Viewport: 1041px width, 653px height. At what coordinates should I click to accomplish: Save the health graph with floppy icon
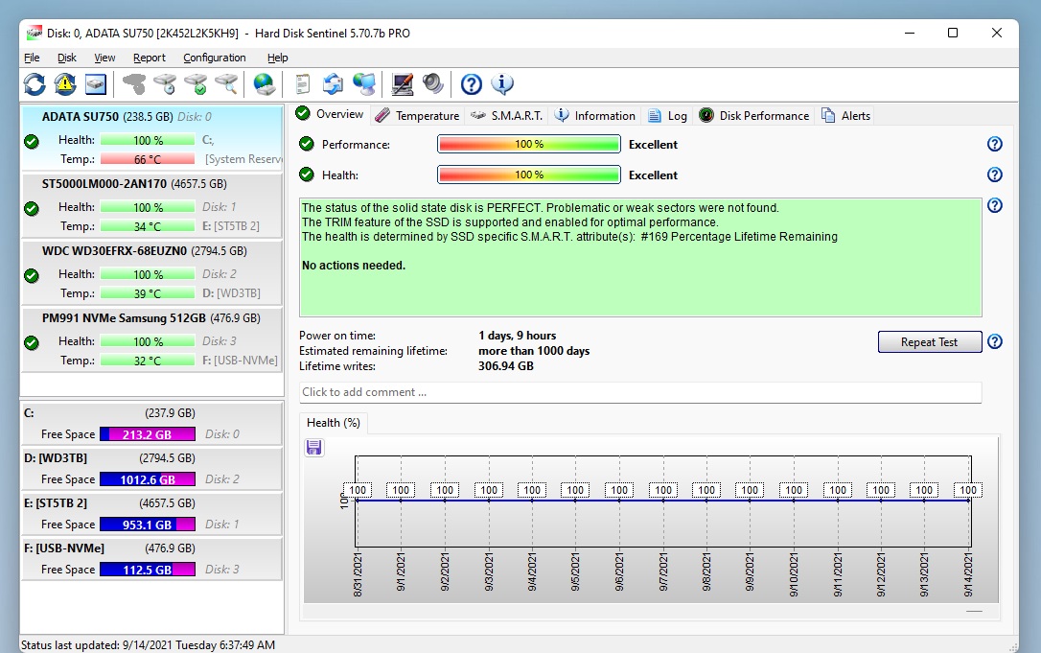pos(314,448)
